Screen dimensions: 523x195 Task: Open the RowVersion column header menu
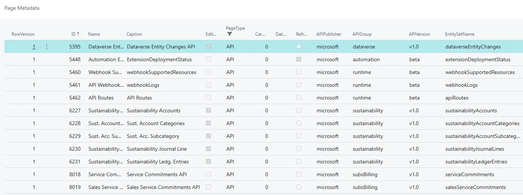pos(23,34)
